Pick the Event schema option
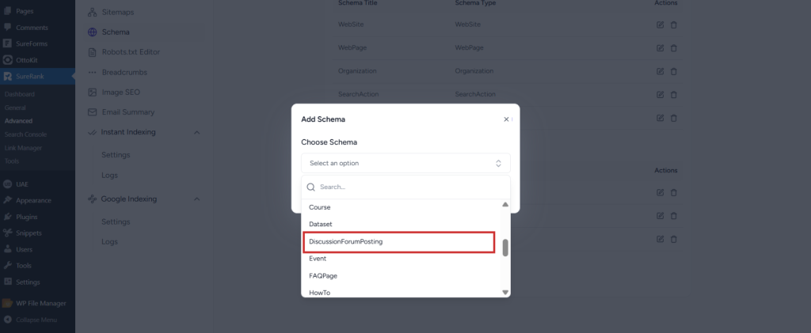The image size is (811, 333). (318, 259)
